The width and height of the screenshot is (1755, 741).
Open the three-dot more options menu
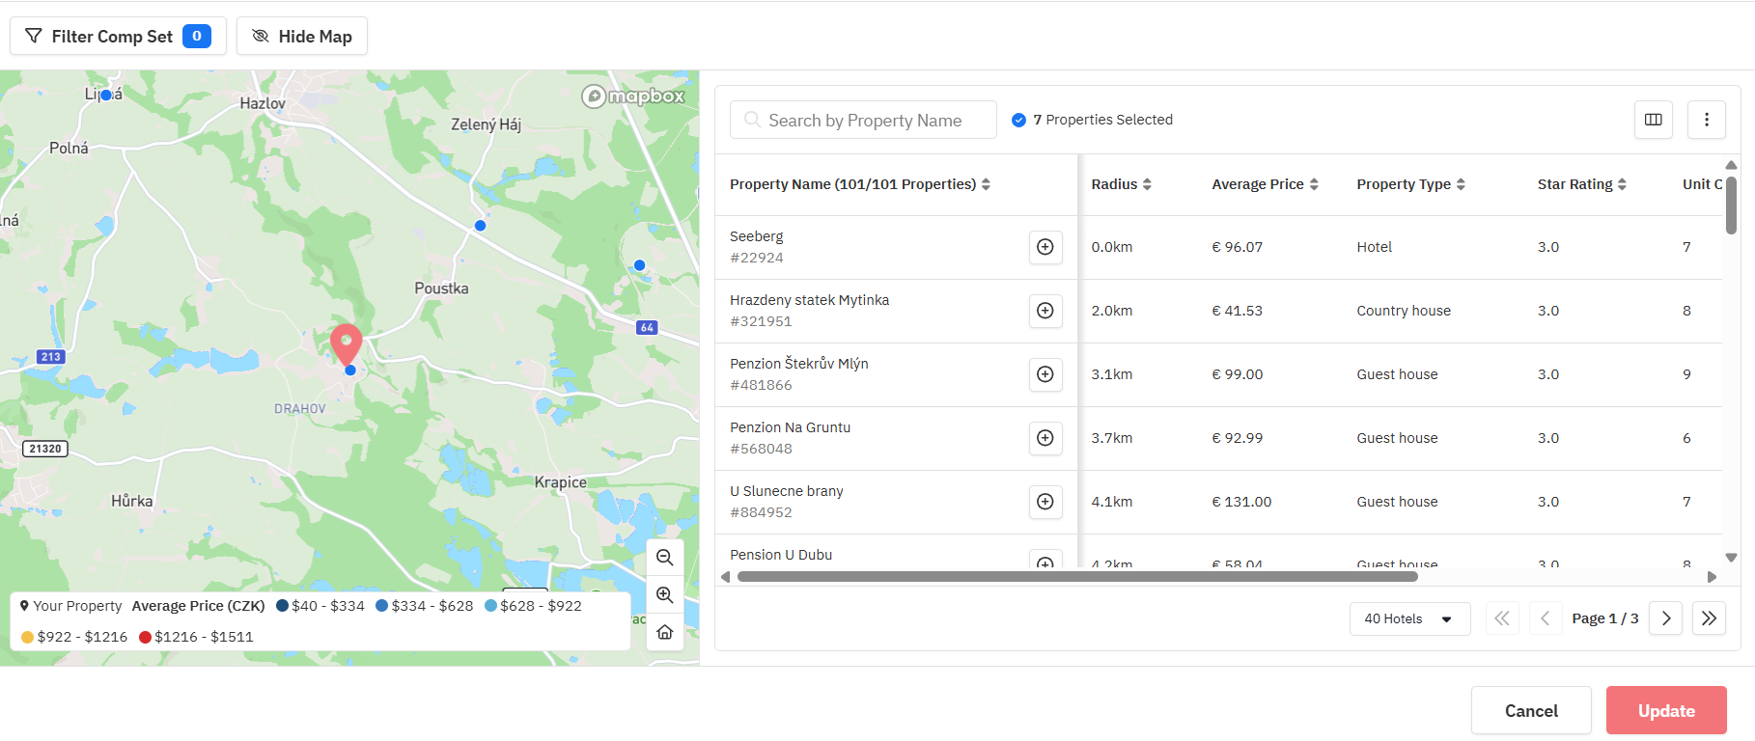(1706, 120)
